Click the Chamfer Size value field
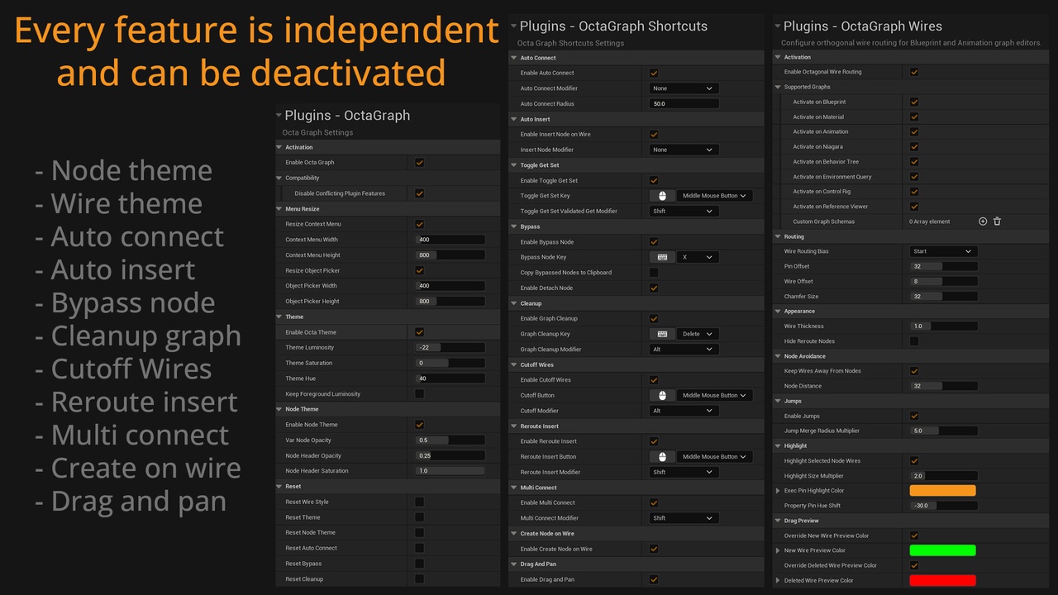 (x=943, y=297)
